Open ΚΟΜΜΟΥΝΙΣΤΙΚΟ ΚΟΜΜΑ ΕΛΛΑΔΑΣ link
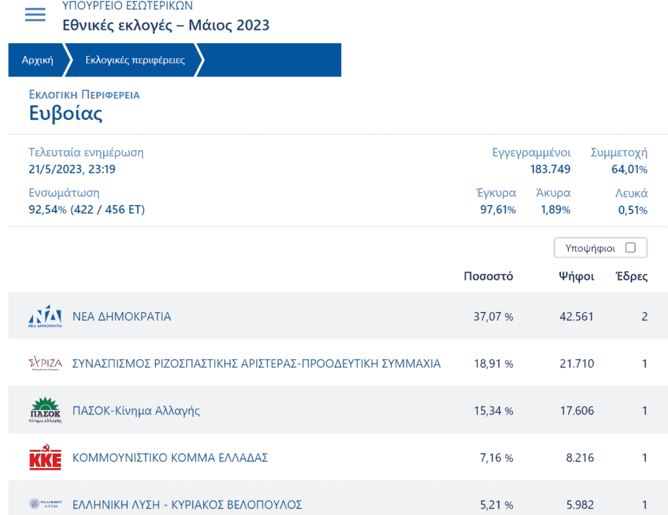668x515 pixels. (170, 458)
